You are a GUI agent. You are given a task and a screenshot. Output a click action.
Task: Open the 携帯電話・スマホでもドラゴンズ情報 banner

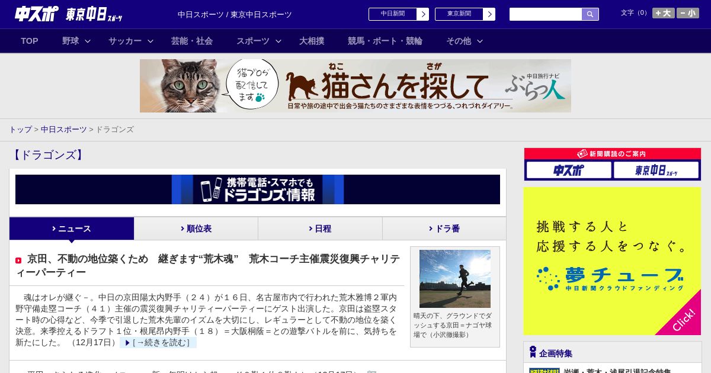pyautogui.click(x=258, y=189)
